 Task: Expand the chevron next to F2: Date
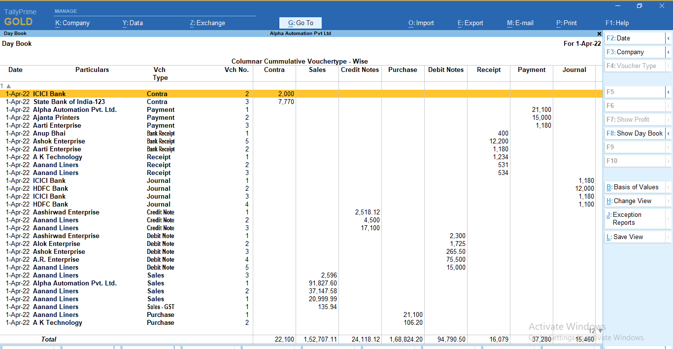669,37
